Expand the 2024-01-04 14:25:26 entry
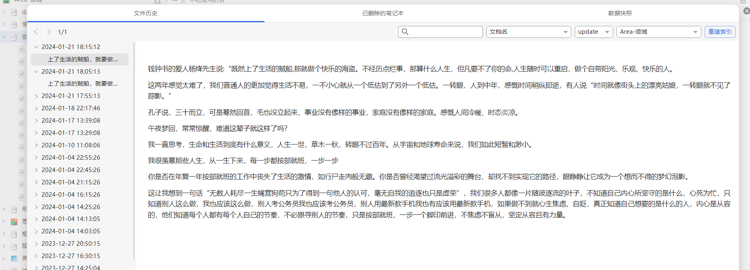750x270 pixels. 36,207
